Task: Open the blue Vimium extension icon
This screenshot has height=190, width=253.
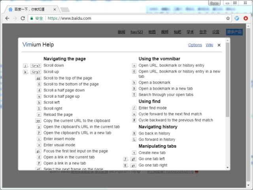Action: click(237, 19)
